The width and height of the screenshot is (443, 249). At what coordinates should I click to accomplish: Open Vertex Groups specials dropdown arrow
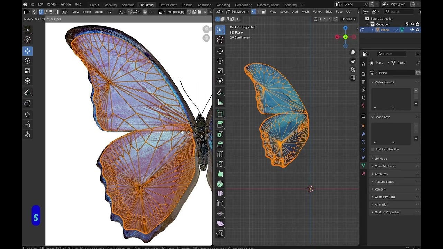(416, 103)
